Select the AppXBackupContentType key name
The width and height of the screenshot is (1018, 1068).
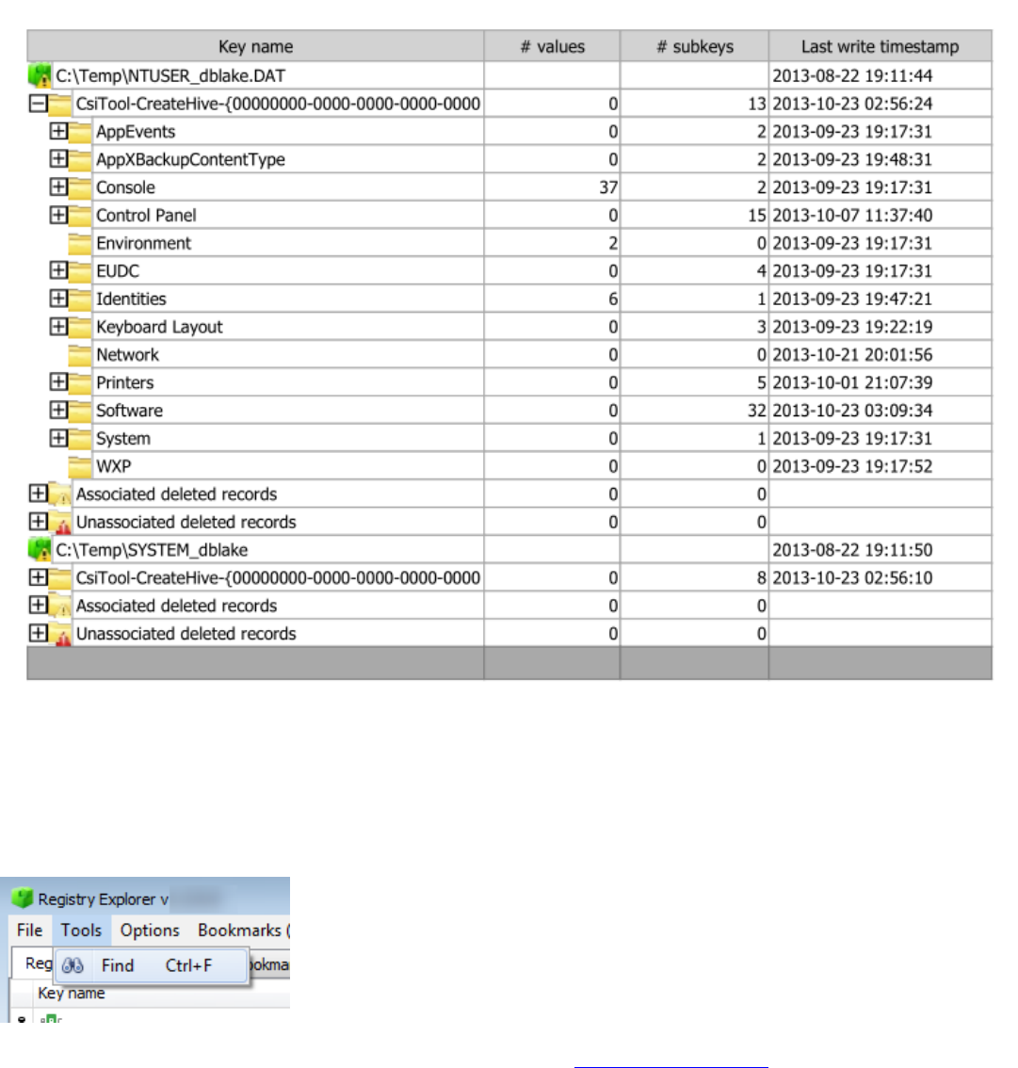(190, 159)
